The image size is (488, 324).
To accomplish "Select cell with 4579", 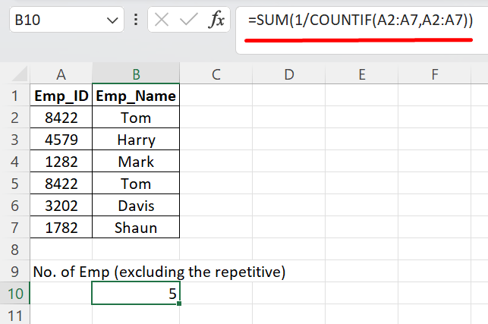I will (61, 140).
